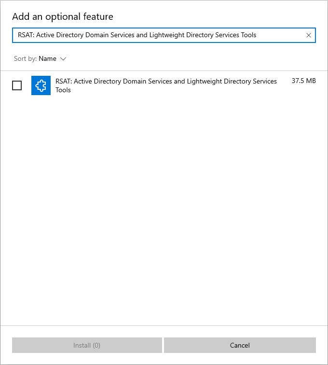Click the word 'Tools' at the search text's end
The height and width of the screenshot is (365, 328).
pyautogui.click(x=249, y=35)
